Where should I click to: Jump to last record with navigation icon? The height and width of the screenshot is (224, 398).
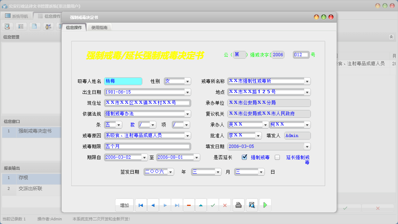177,205
